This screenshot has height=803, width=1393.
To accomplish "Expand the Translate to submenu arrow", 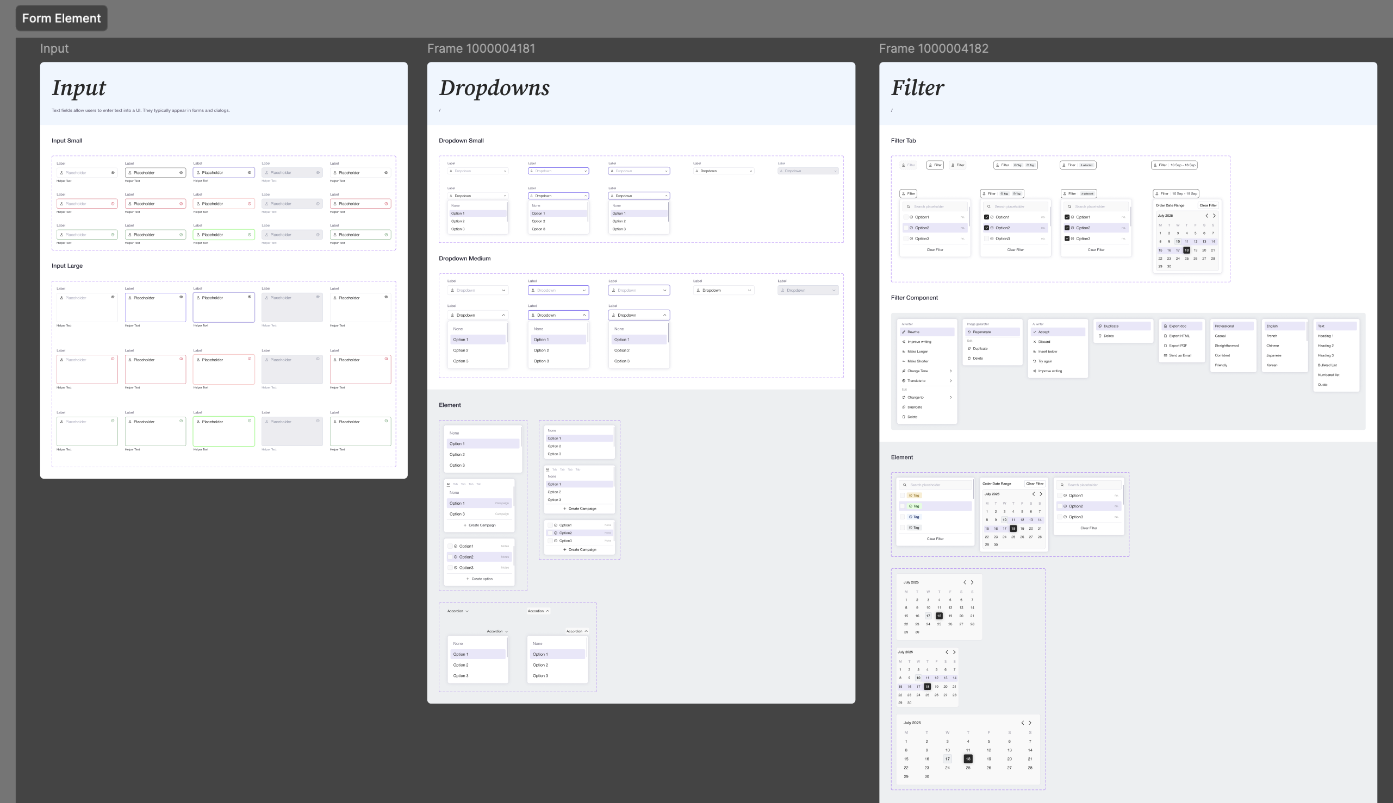I will (950, 380).
